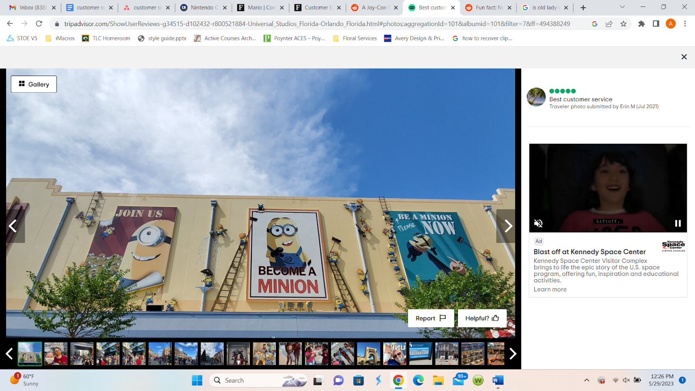Switch to the Nintendo tab
The width and height of the screenshot is (695, 391).
point(204,7)
